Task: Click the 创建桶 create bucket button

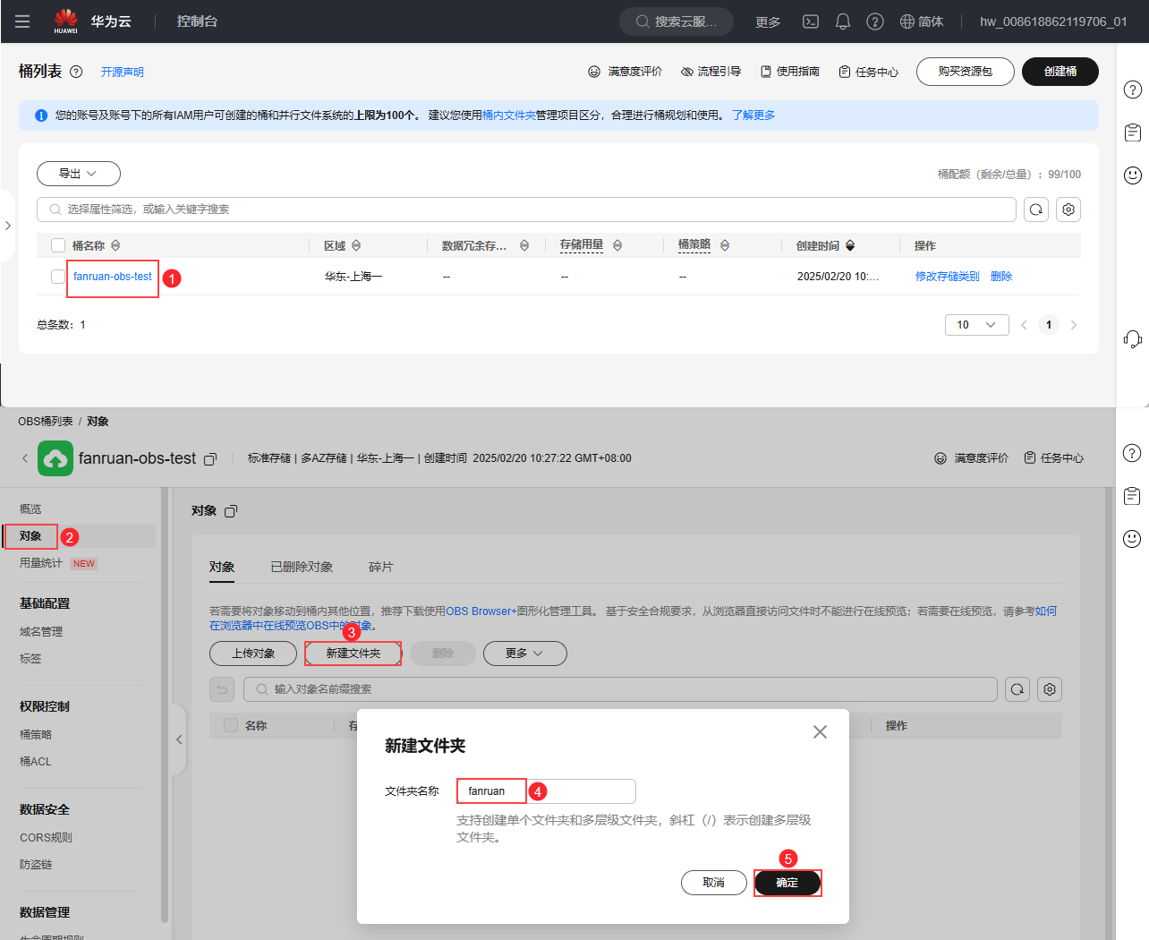Action: click(x=1060, y=72)
